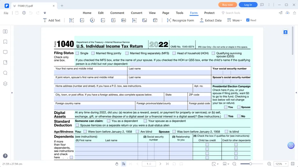Open the zoom percentage dropdown 125%
Screen dimensions: 298x167
(281, 164)
